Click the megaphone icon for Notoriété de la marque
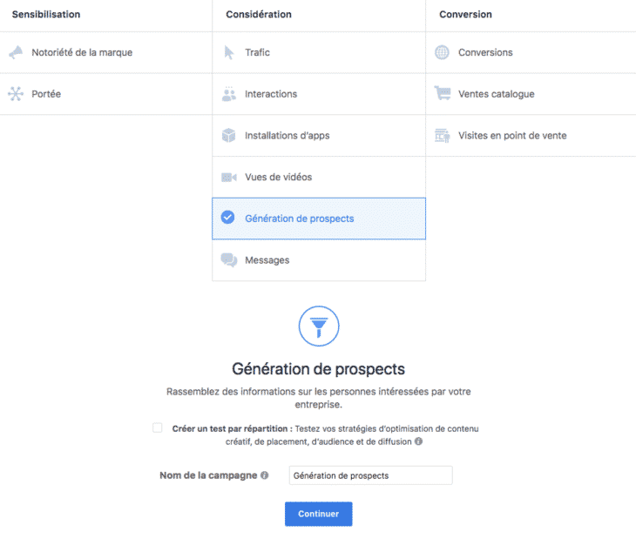This screenshot has width=636, height=559. pyautogui.click(x=16, y=53)
